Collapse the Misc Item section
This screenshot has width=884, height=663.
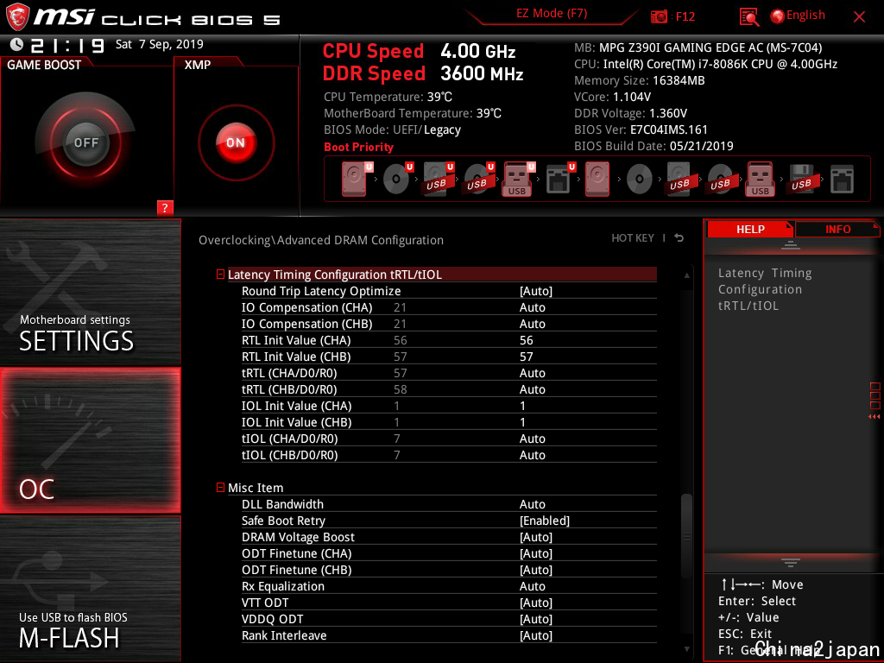[x=220, y=488]
